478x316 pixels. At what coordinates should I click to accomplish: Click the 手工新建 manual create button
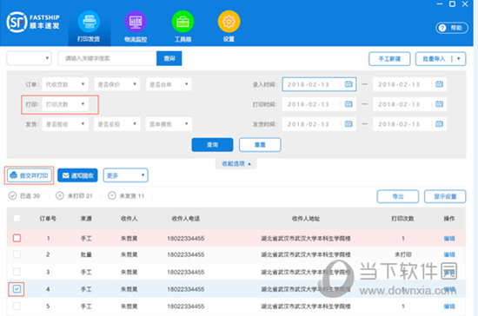(x=389, y=59)
